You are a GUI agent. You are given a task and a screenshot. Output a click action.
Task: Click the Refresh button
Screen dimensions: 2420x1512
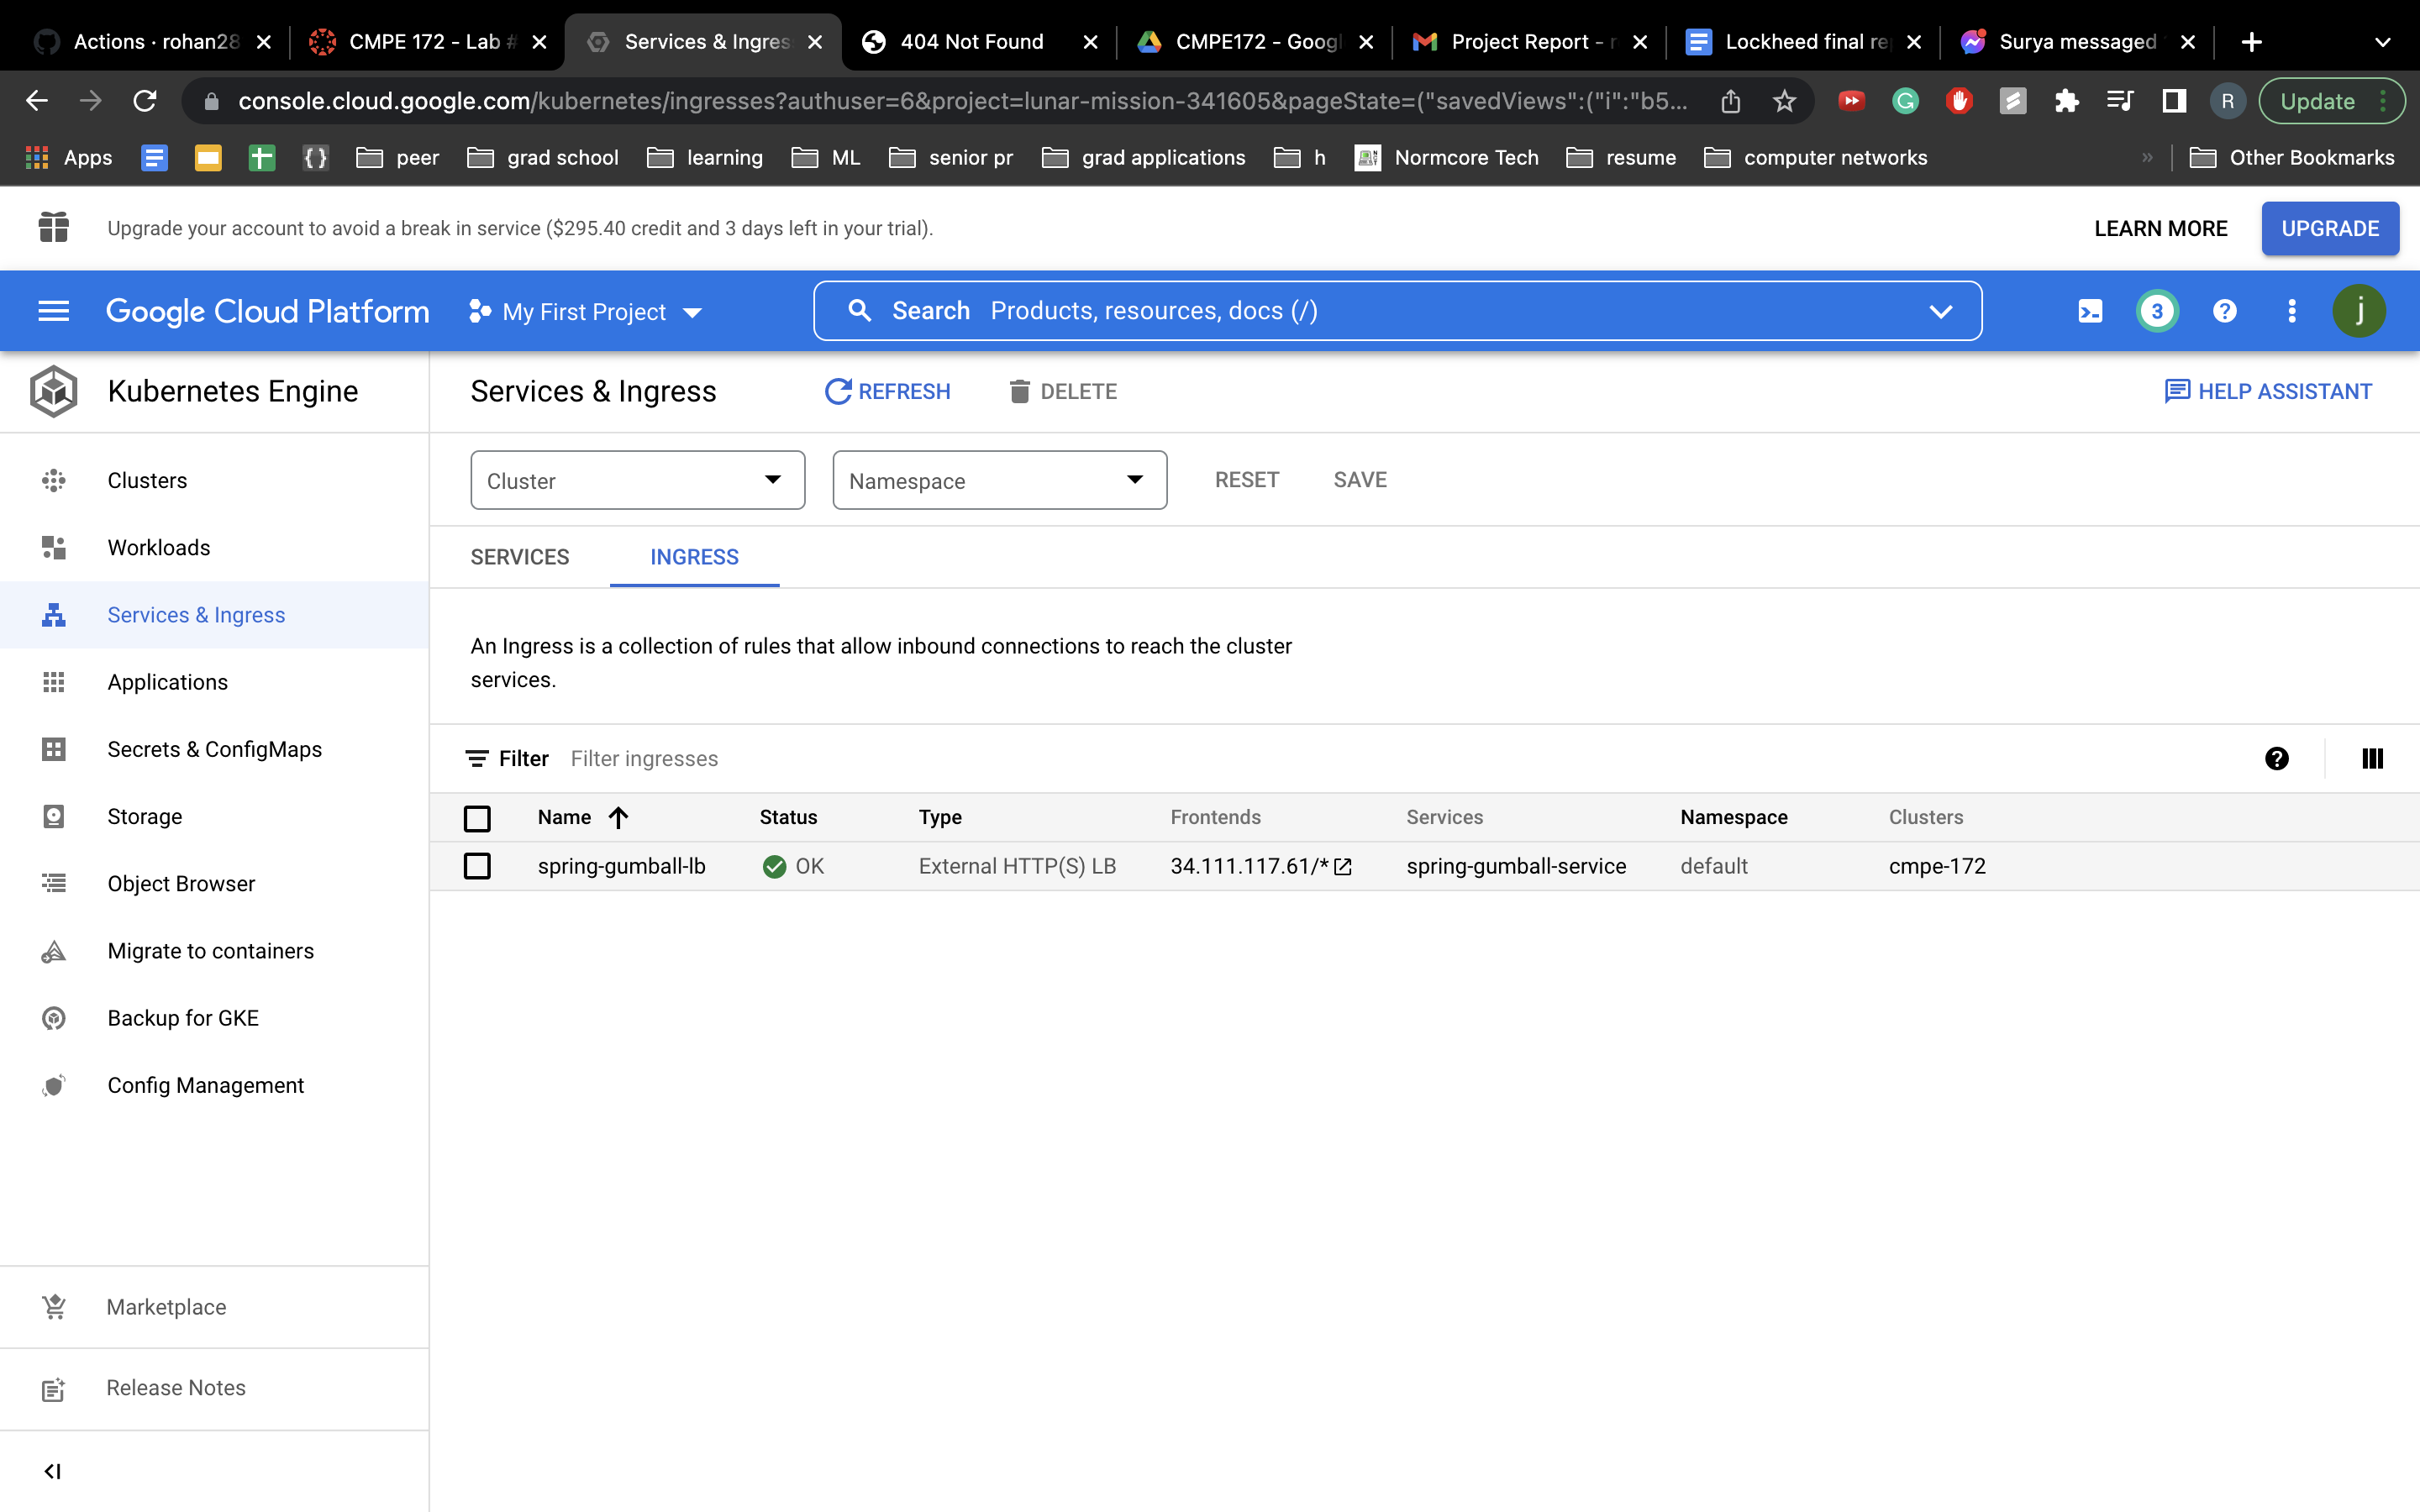[x=887, y=391]
